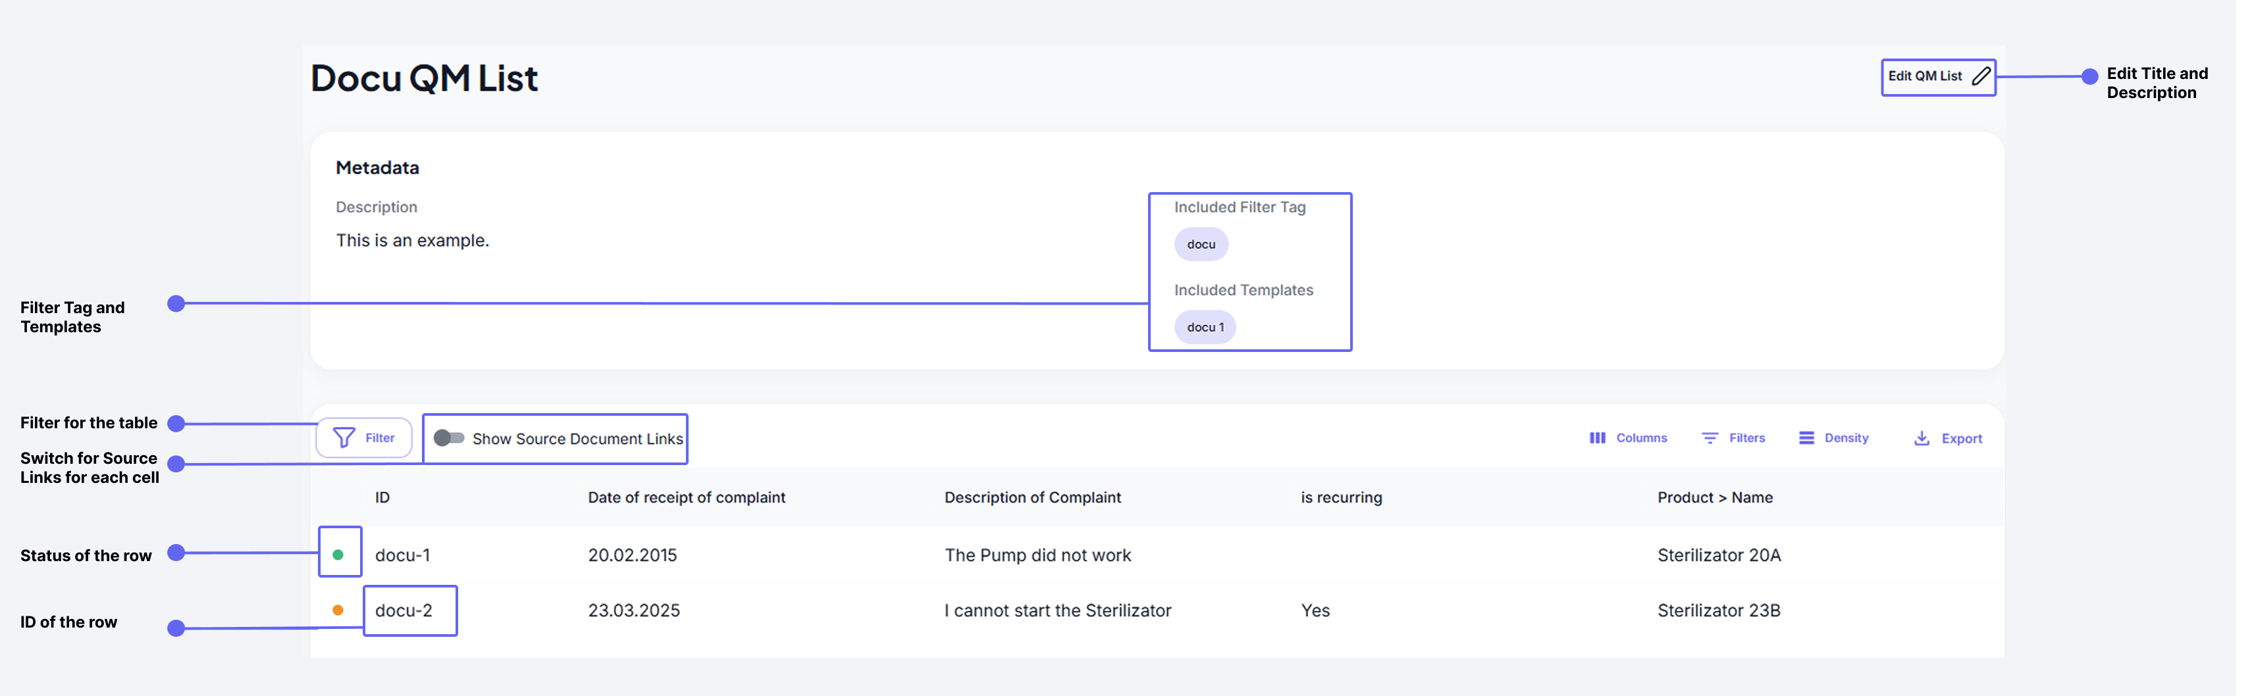Enable the Show Source Document Links switch
This screenshot has width=2254, height=696.
[x=449, y=439]
